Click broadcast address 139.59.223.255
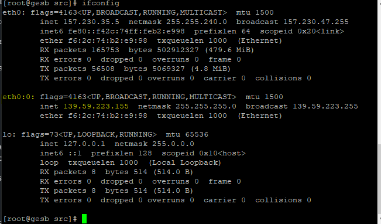This screenshot has width=381, height=224. pos(325,106)
